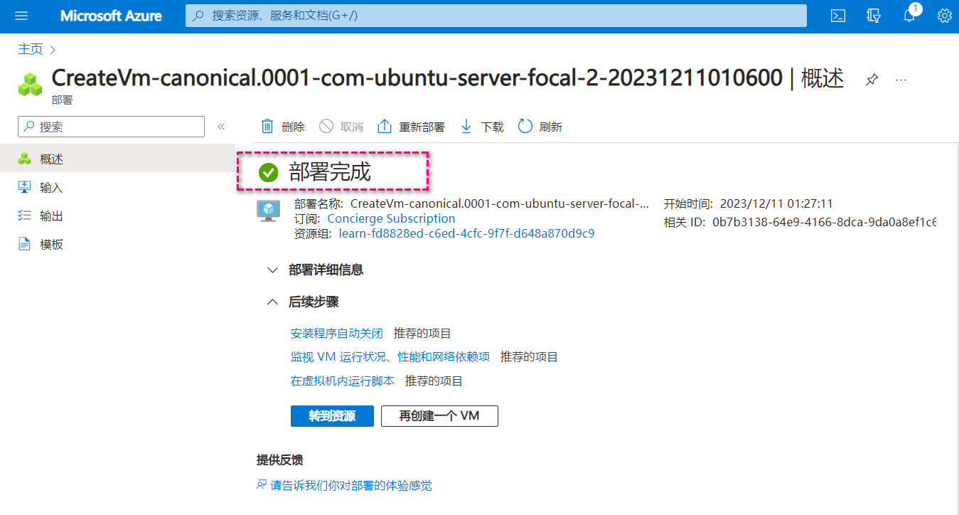Open 在虚拟机内运行脚本 link

click(x=343, y=381)
